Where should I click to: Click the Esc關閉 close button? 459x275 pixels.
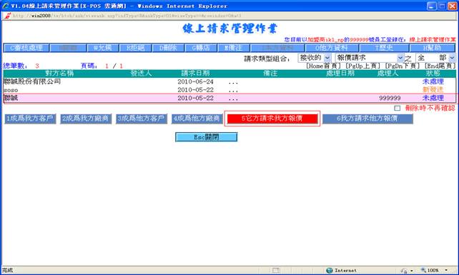point(207,137)
